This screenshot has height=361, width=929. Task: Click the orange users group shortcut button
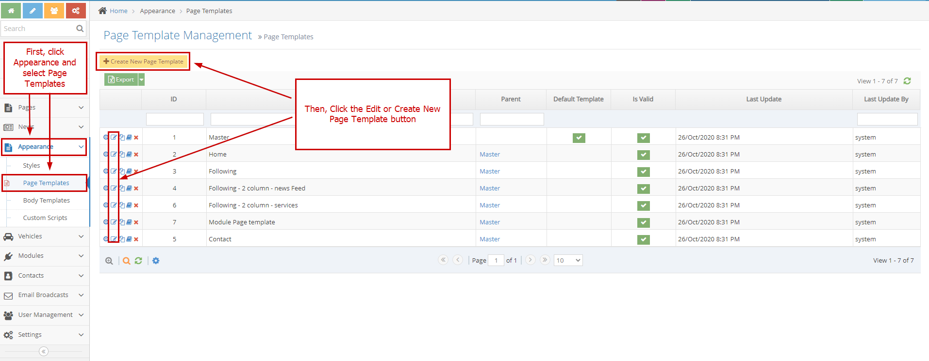tap(54, 10)
